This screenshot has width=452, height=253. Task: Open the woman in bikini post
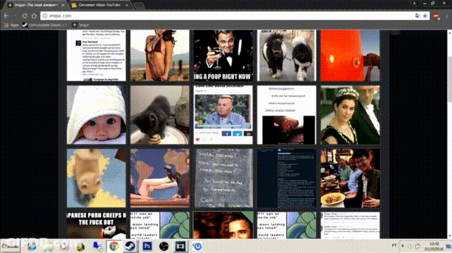click(x=160, y=55)
